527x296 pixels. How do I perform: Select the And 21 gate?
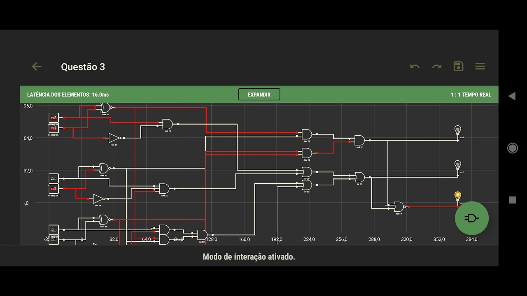pyautogui.click(x=168, y=124)
